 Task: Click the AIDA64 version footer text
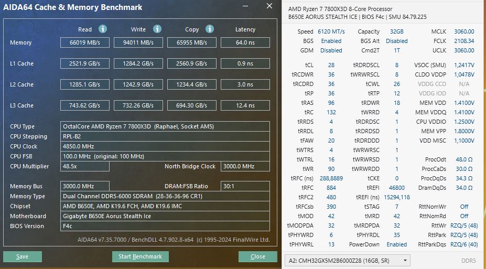click(174, 240)
